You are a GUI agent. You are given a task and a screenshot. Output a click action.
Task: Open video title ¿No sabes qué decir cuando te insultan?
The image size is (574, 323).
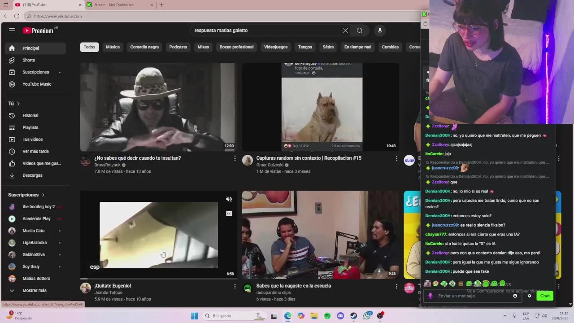point(138,158)
